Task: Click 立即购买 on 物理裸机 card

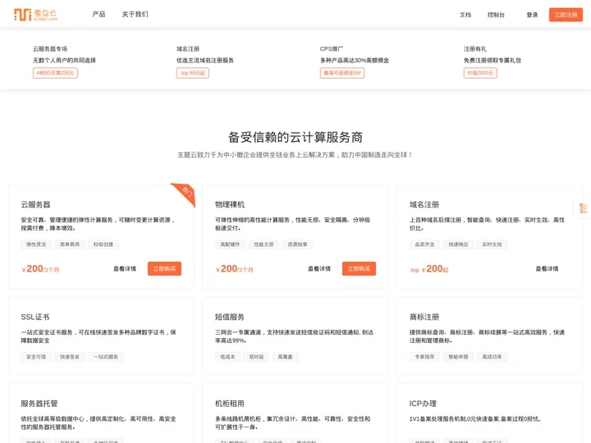Action: [x=359, y=268]
